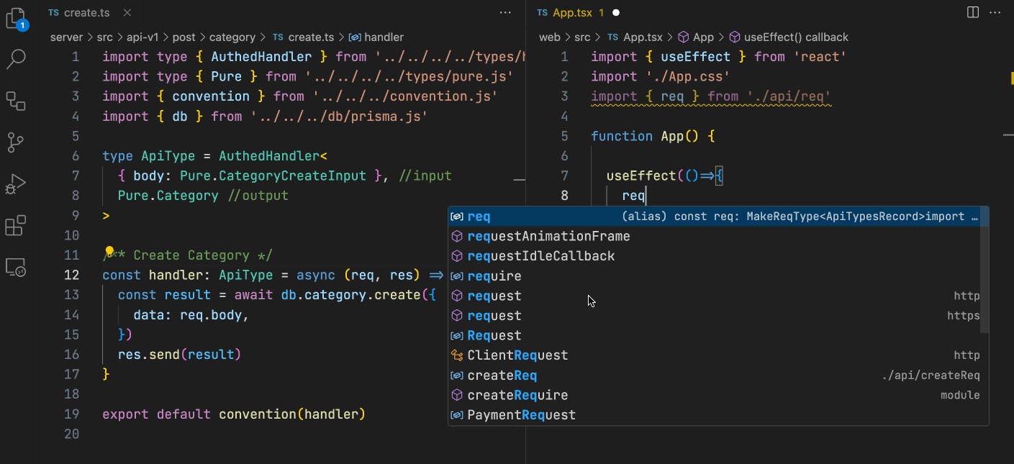Click the badge '1' on Explorer icon
Viewport: 1014px width, 464px height.
22,25
